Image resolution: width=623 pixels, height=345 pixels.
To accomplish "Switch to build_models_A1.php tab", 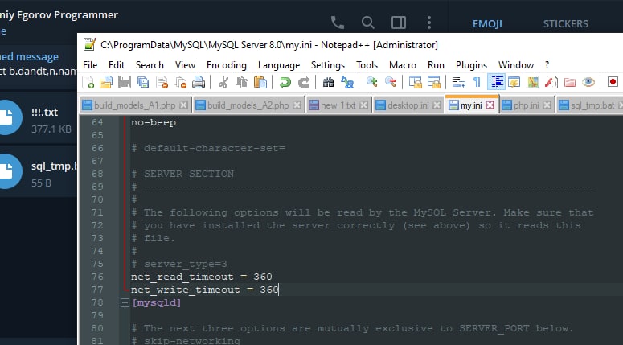I will (134, 105).
